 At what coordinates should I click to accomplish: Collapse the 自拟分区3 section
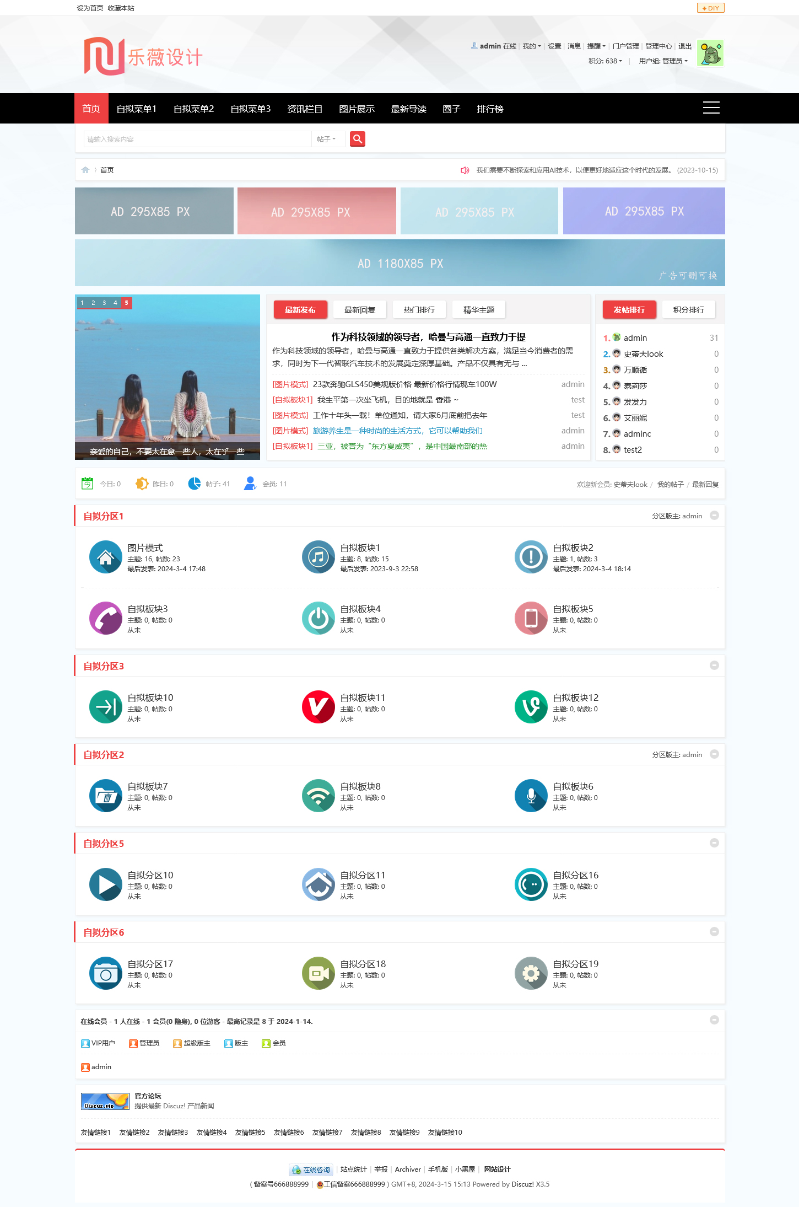coord(714,666)
